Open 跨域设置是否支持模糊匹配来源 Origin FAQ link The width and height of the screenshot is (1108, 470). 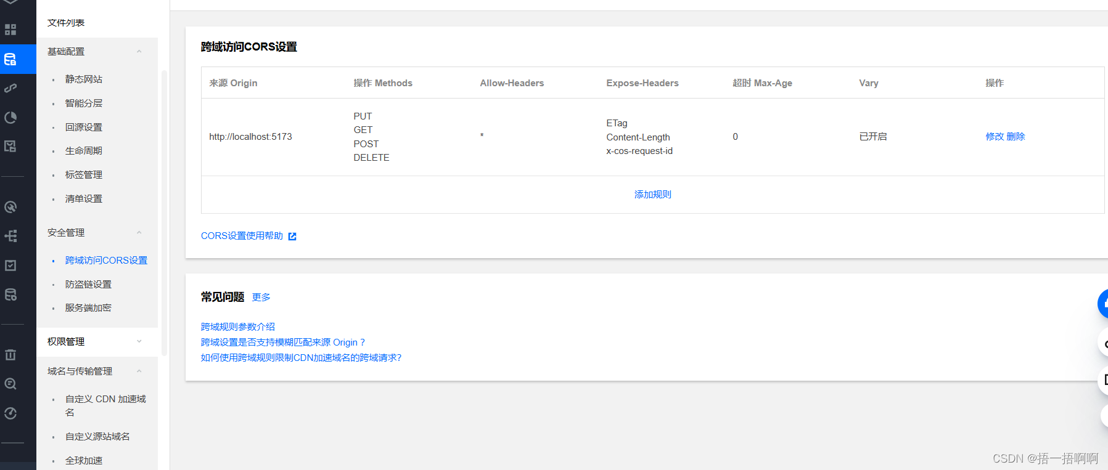pos(283,342)
